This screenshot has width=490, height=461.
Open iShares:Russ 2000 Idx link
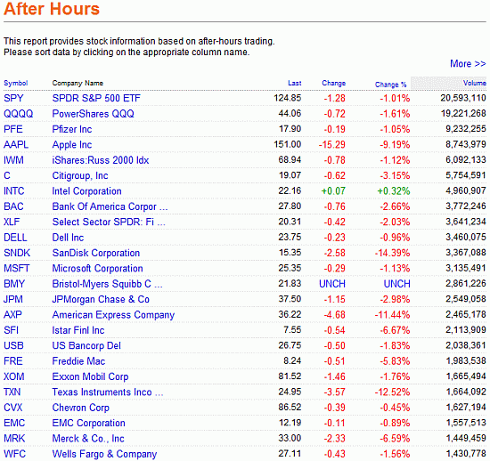point(101,160)
